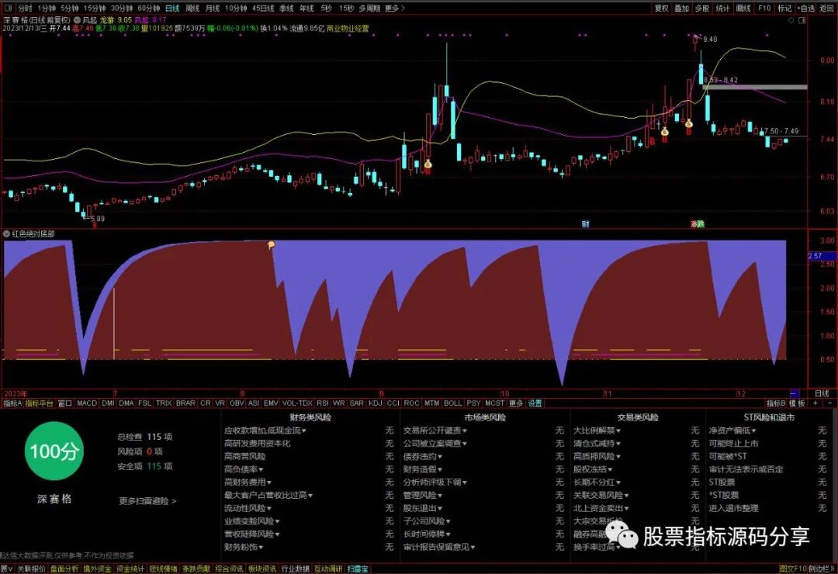Click the 设置 indicator settings button

click(535, 403)
